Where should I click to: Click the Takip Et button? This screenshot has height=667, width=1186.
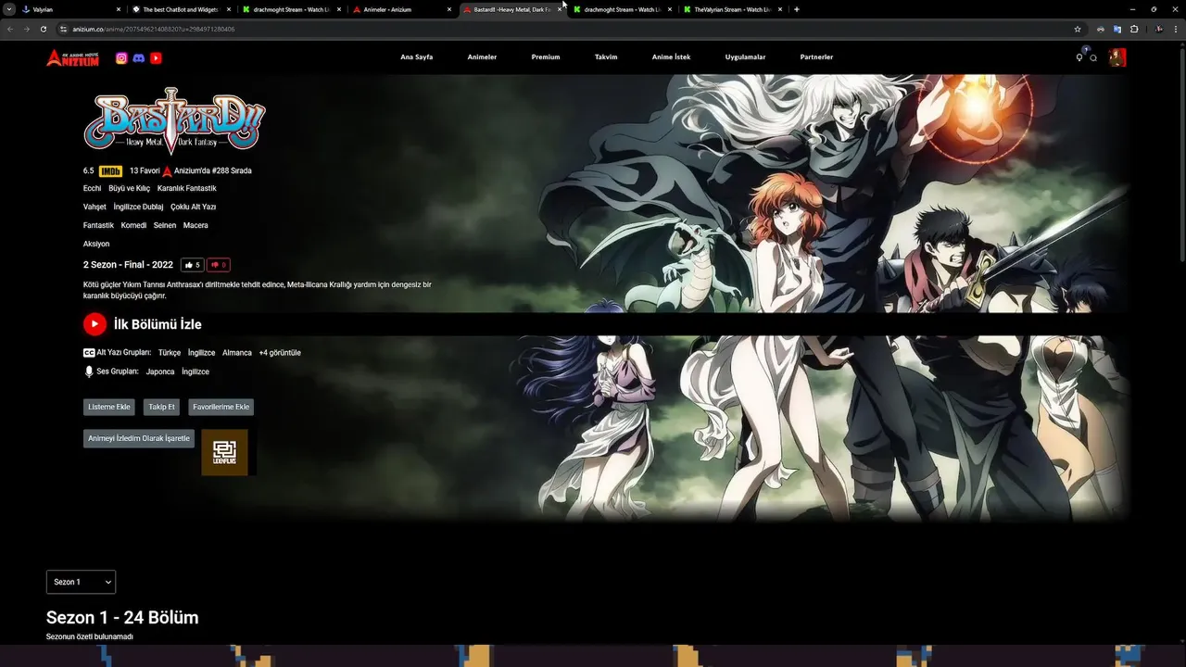(161, 407)
